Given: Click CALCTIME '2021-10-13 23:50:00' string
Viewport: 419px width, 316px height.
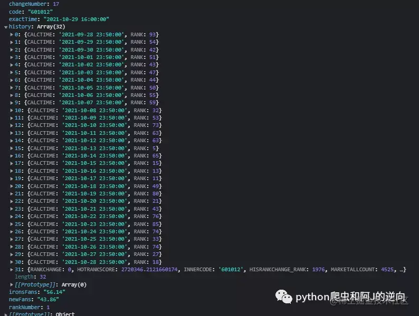Looking at the screenshot, I should [x=94, y=149].
